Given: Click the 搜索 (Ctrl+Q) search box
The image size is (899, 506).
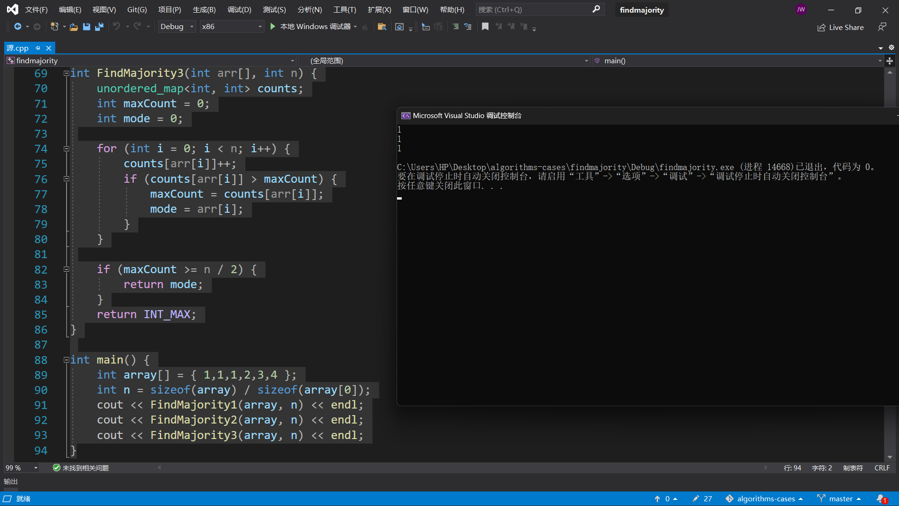Looking at the screenshot, I should (x=540, y=9).
